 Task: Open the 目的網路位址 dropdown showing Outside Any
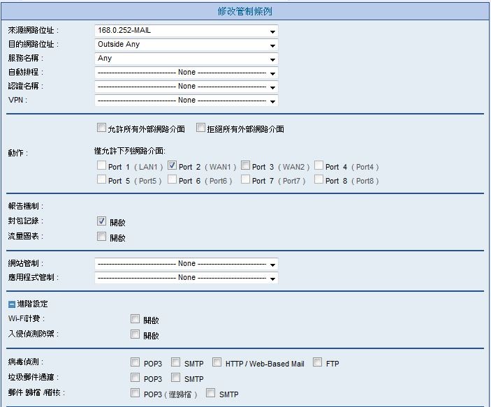click(x=186, y=45)
